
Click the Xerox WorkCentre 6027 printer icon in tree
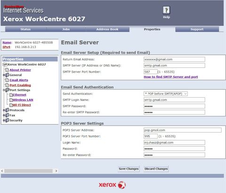(x=5, y=65)
